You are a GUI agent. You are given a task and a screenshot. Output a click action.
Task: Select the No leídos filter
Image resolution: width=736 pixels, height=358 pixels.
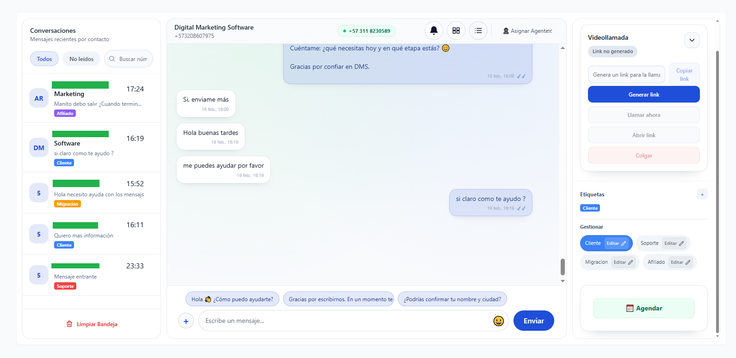click(x=81, y=59)
